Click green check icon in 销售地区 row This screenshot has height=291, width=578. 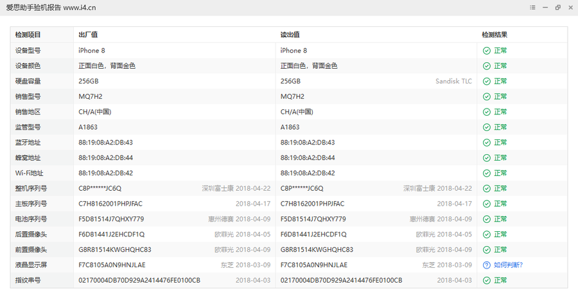[x=487, y=112]
